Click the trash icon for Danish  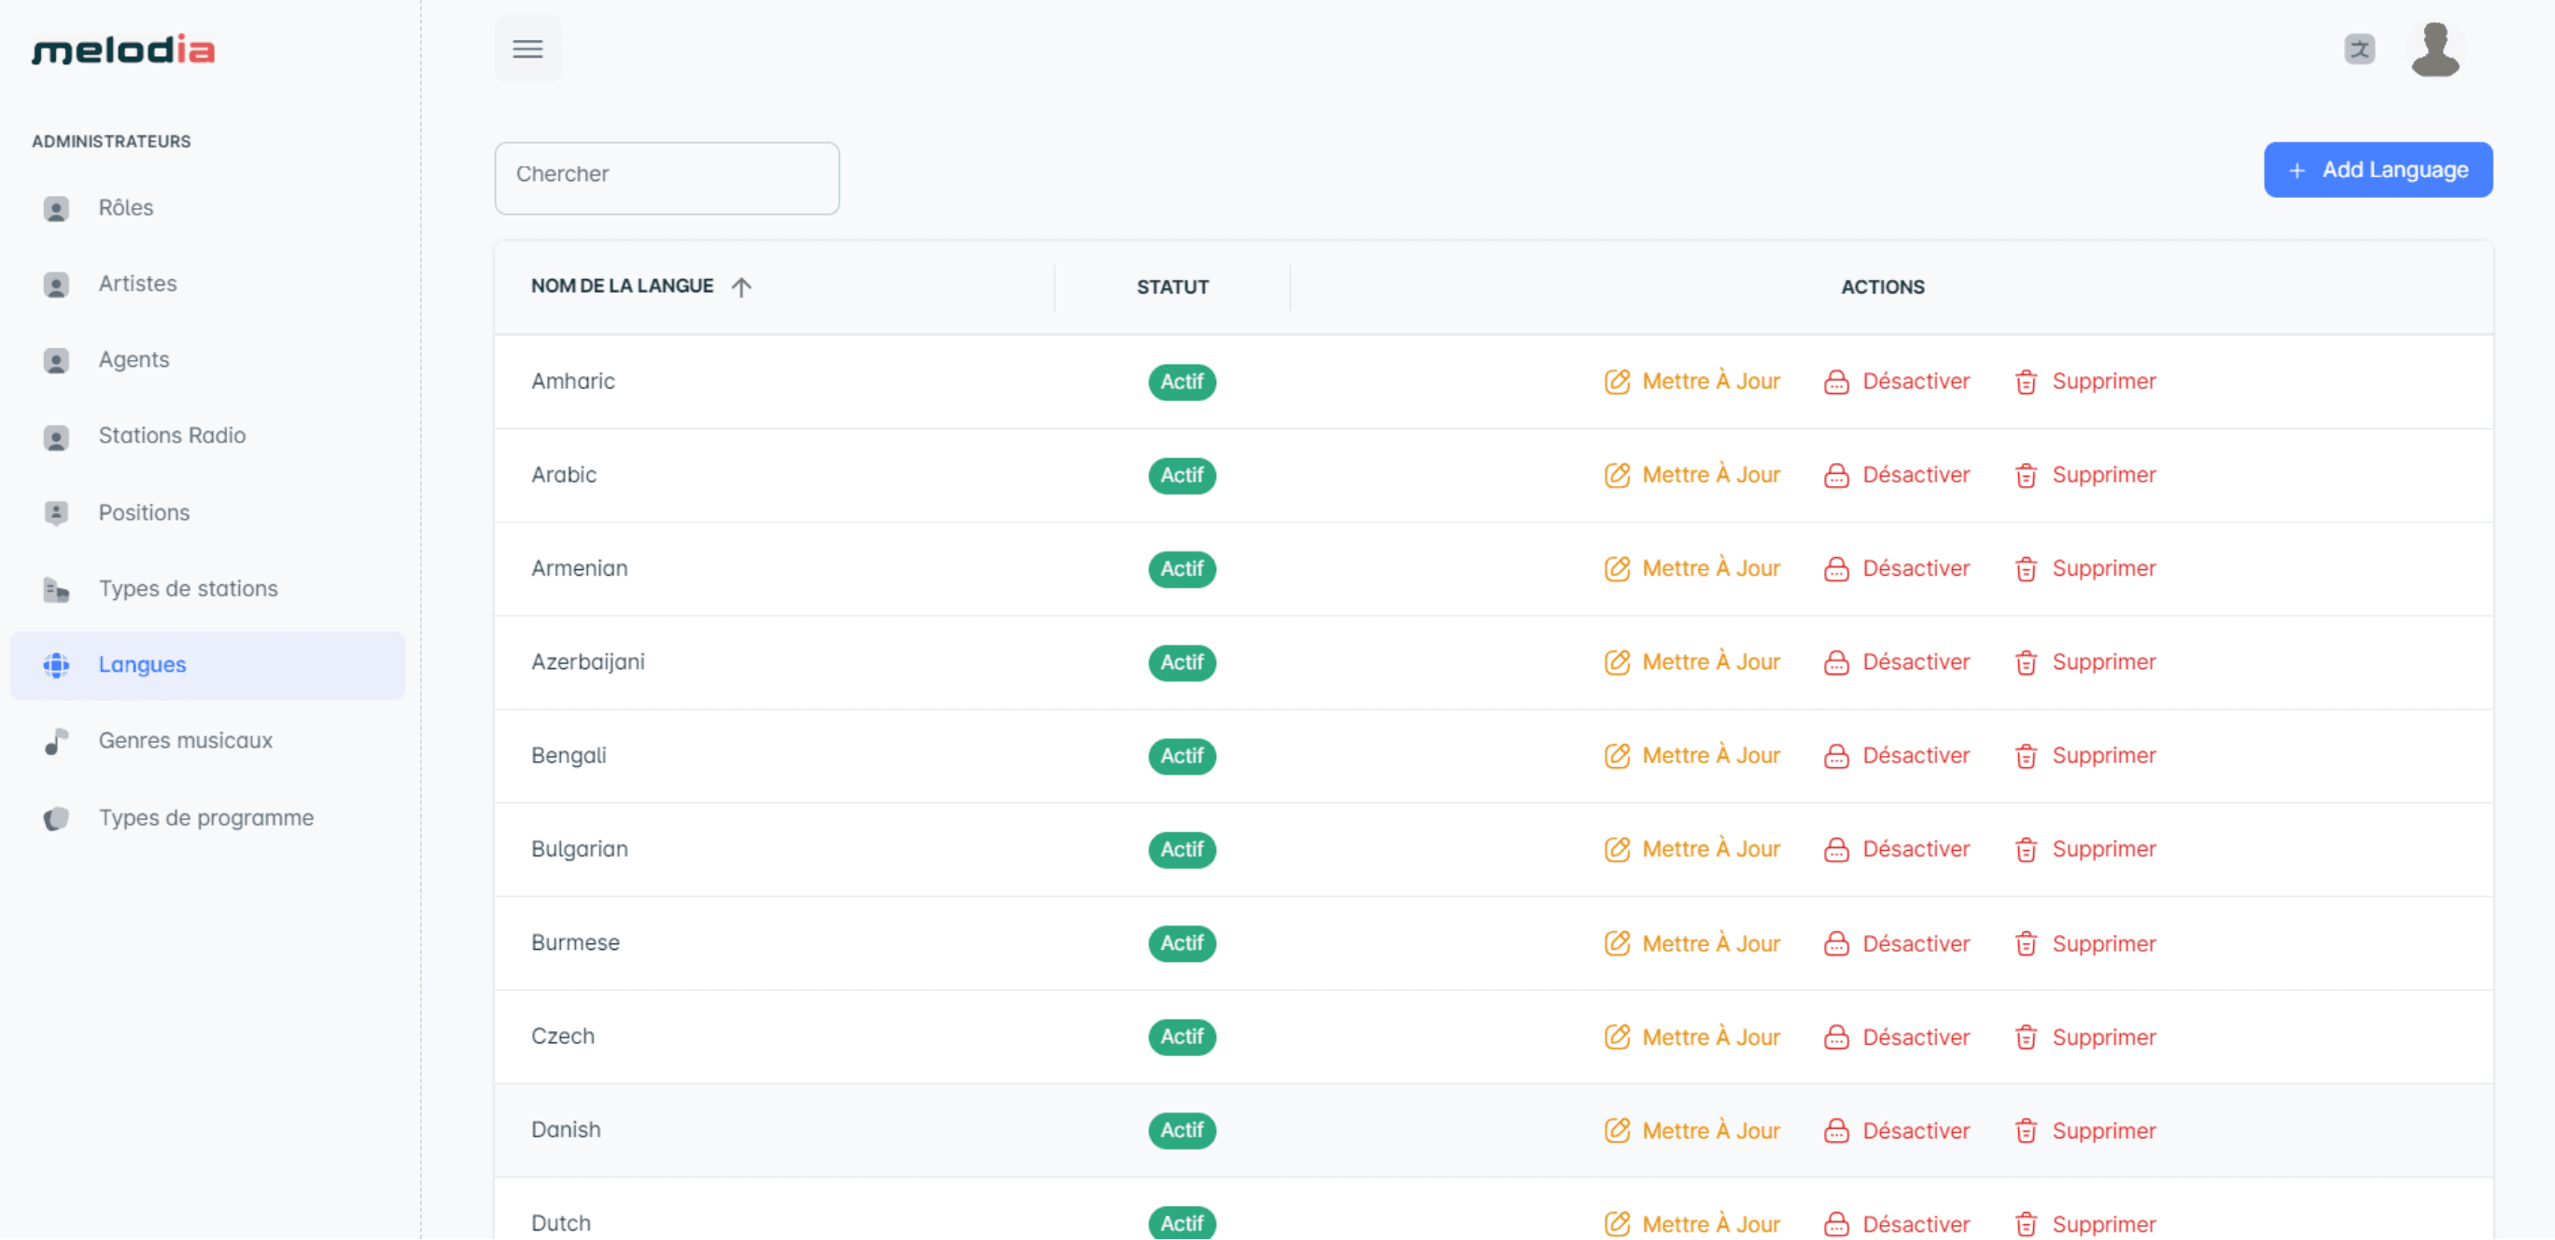(x=2026, y=1131)
